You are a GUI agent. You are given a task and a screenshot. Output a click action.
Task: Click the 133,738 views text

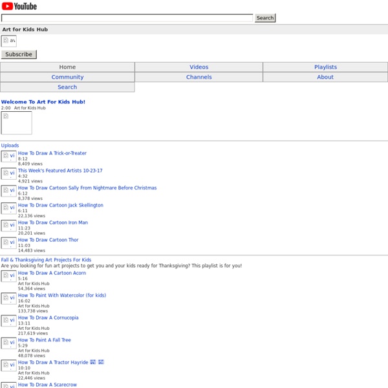[33, 311]
